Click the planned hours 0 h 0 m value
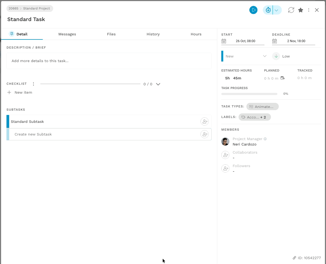Viewport: 326px width, 264px height. (271, 78)
